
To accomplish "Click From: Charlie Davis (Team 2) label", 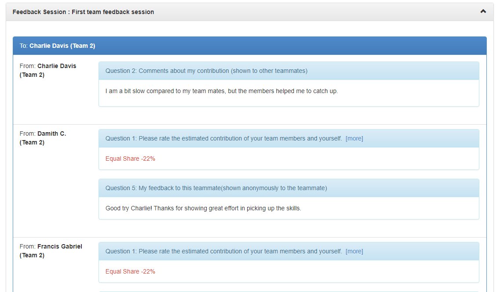I will click(x=48, y=70).
